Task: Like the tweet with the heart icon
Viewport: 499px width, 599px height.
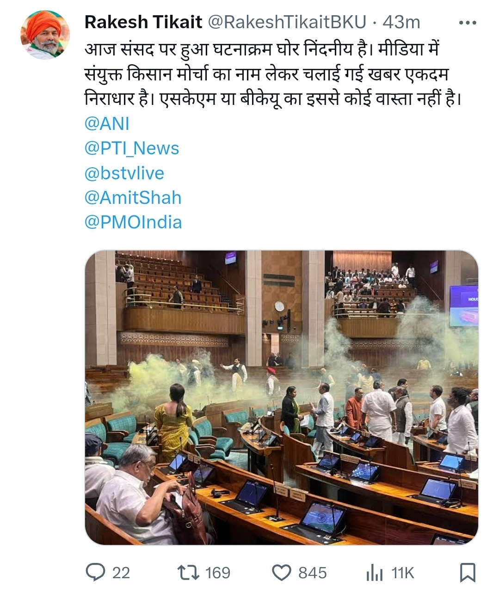Action: [x=281, y=573]
